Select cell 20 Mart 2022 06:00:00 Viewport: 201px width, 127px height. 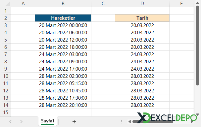pos(63,33)
